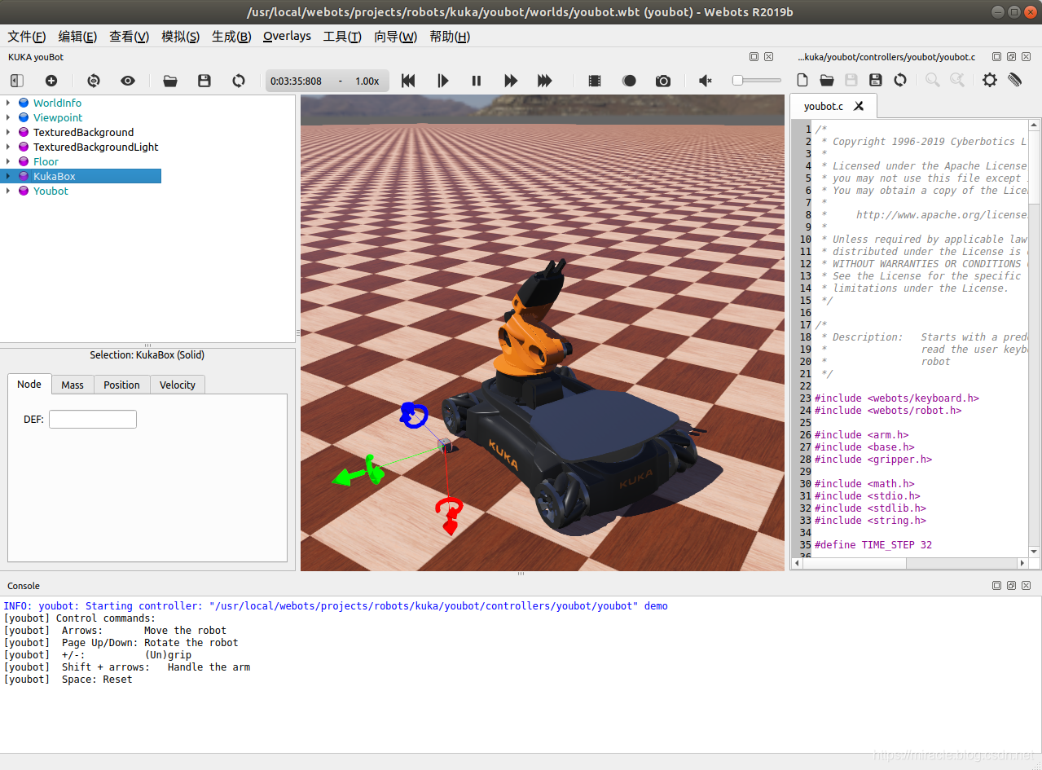
Task: Toggle the scene tree side panel
Action: [x=17, y=81]
